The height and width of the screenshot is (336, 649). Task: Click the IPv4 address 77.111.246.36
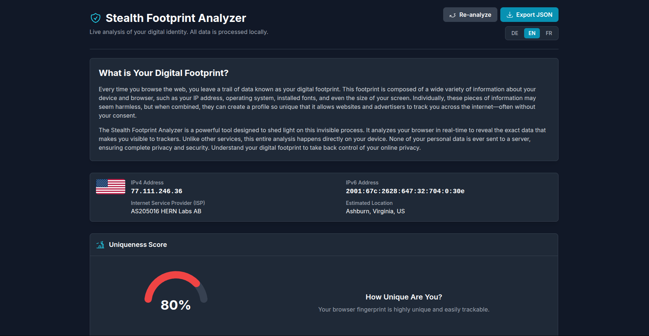[156, 191]
